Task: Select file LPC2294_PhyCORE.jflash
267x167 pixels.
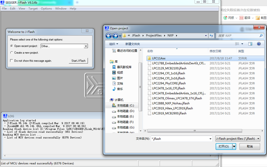Action: point(169,83)
